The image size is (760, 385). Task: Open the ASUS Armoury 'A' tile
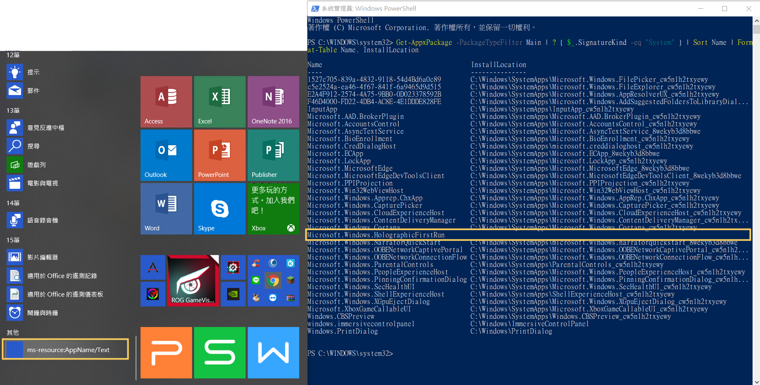click(153, 267)
